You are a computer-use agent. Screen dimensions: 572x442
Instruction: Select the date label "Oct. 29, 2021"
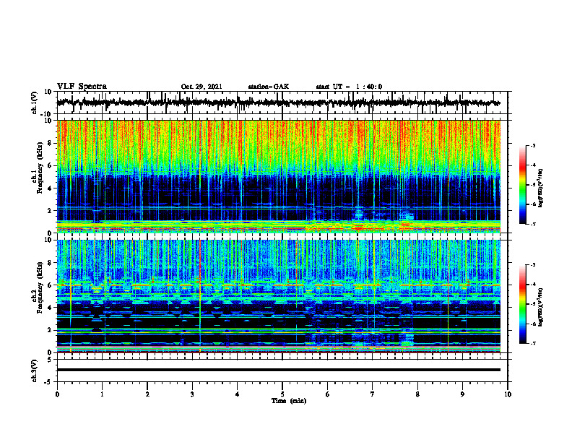coord(201,87)
